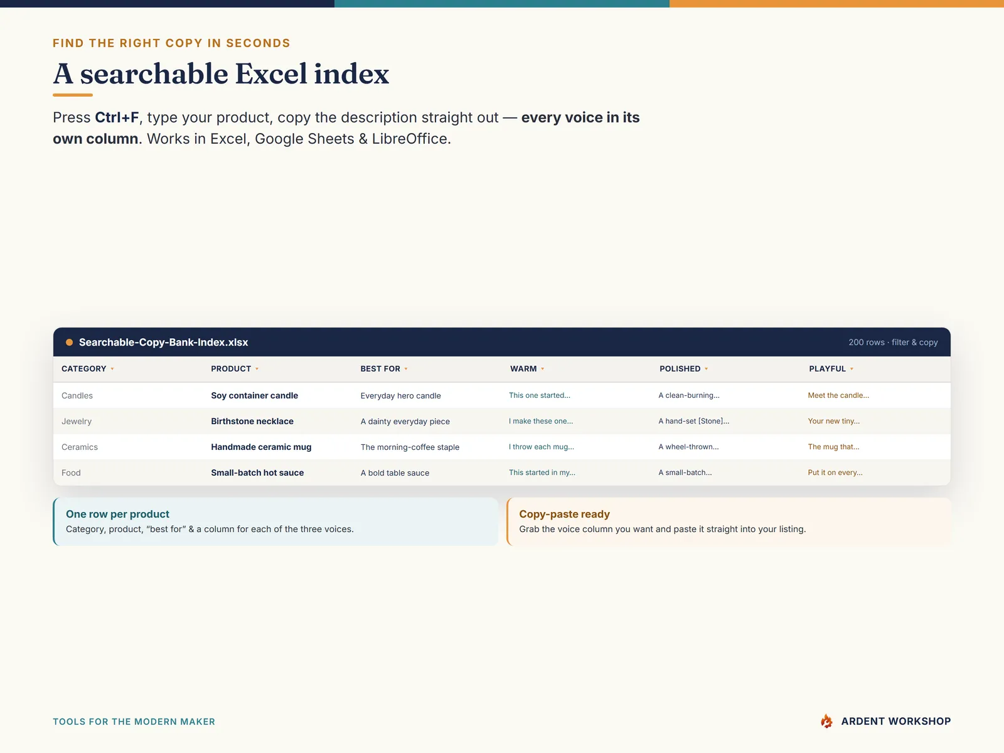
Task: Click the ARDENT WORKSHOP brand name
Action: 896,722
